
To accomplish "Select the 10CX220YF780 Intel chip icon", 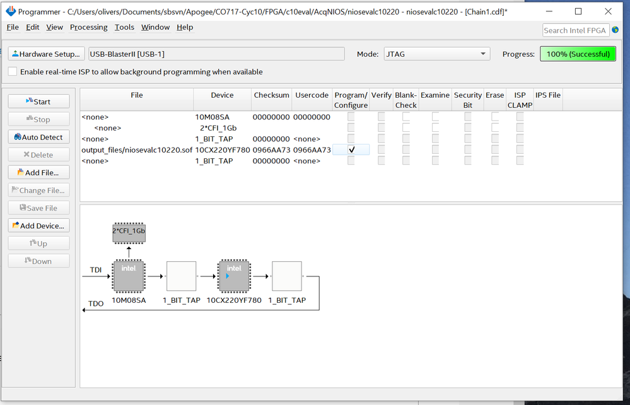I will [234, 276].
